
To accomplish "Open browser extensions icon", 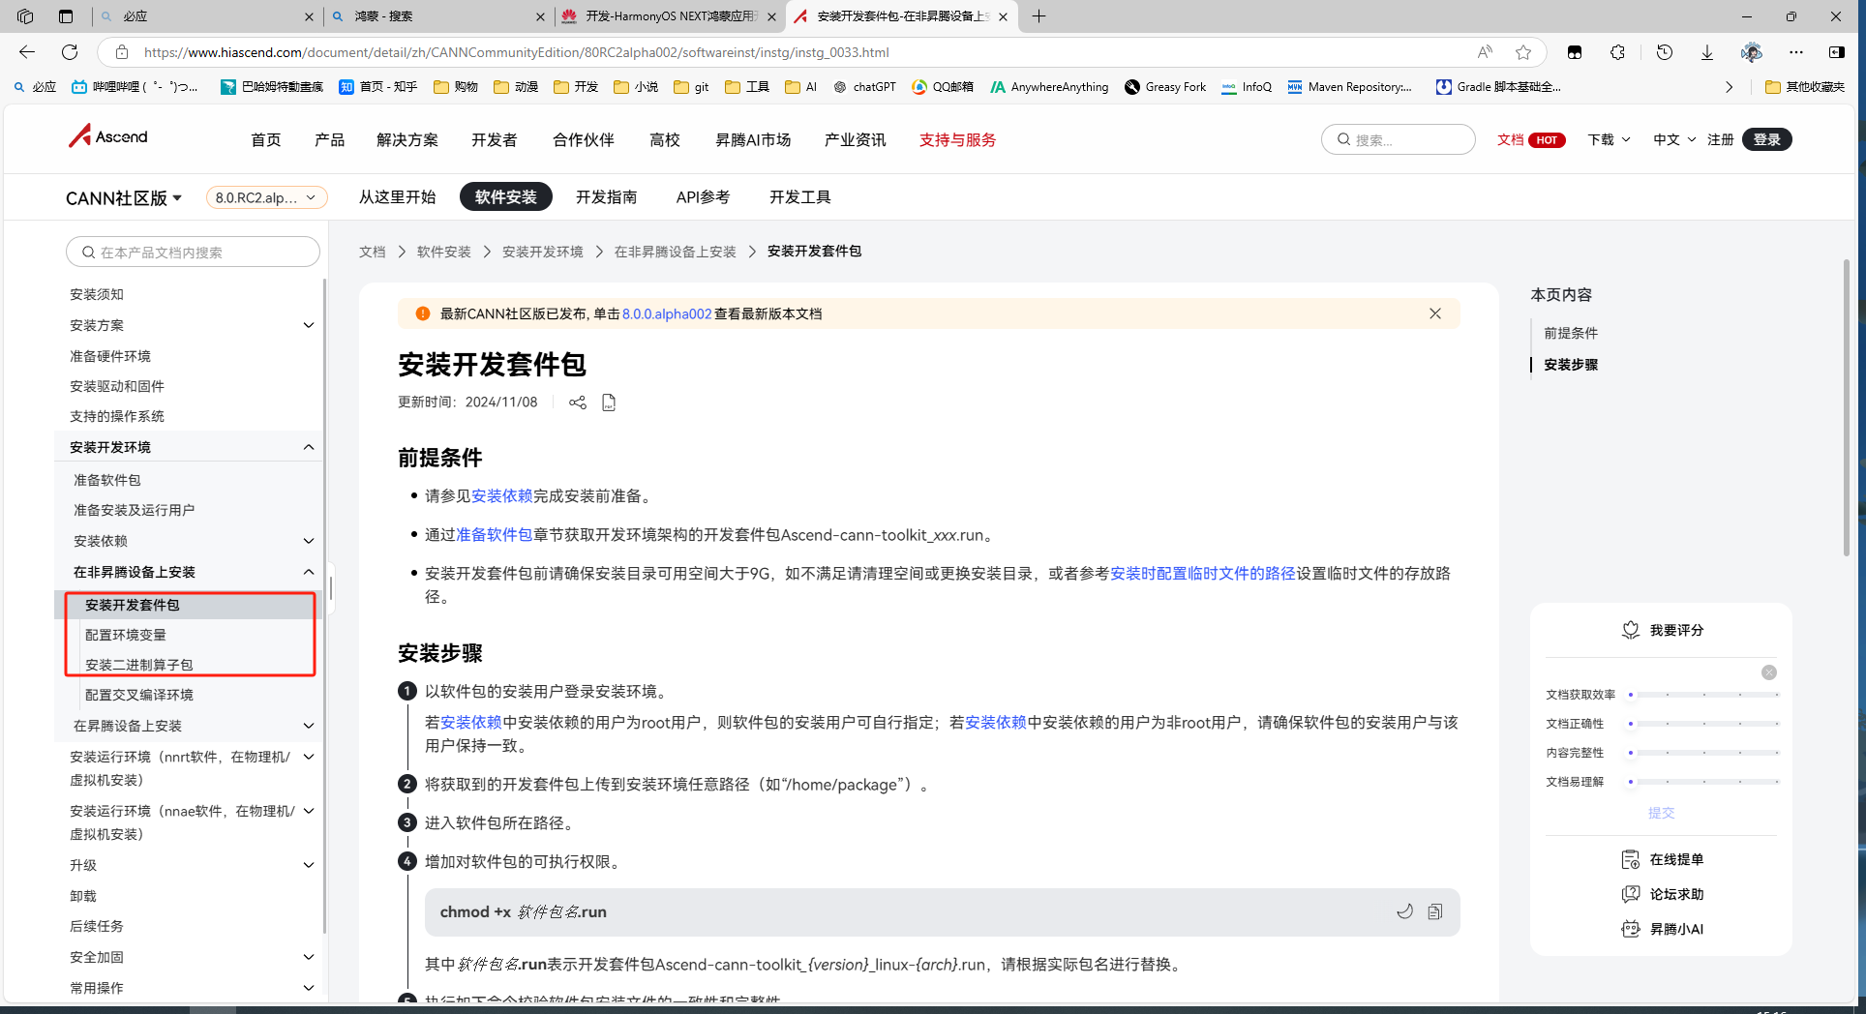I will [1617, 52].
